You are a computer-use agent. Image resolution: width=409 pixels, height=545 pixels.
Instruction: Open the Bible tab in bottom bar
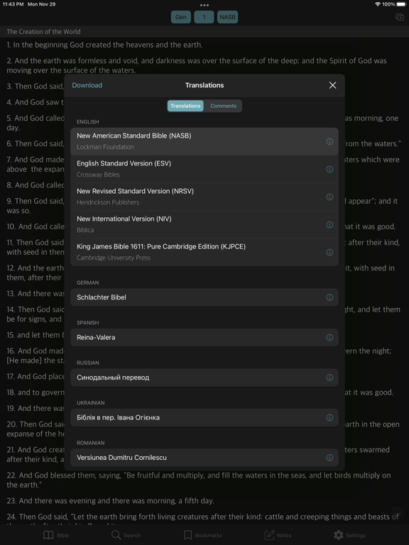pyautogui.click(x=55, y=535)
